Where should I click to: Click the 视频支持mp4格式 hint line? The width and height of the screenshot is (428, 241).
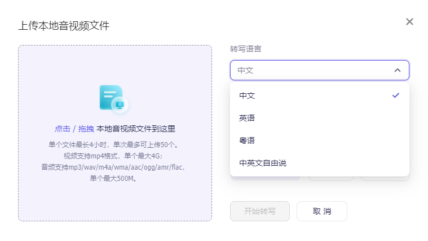coord(114,156)
